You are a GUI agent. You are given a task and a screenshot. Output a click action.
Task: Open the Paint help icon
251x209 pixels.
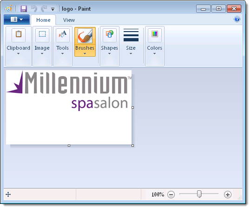(237, 19)
